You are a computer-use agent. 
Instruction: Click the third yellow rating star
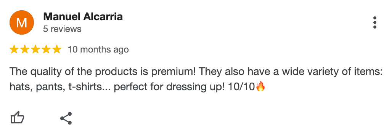click(x=35, y=49)
